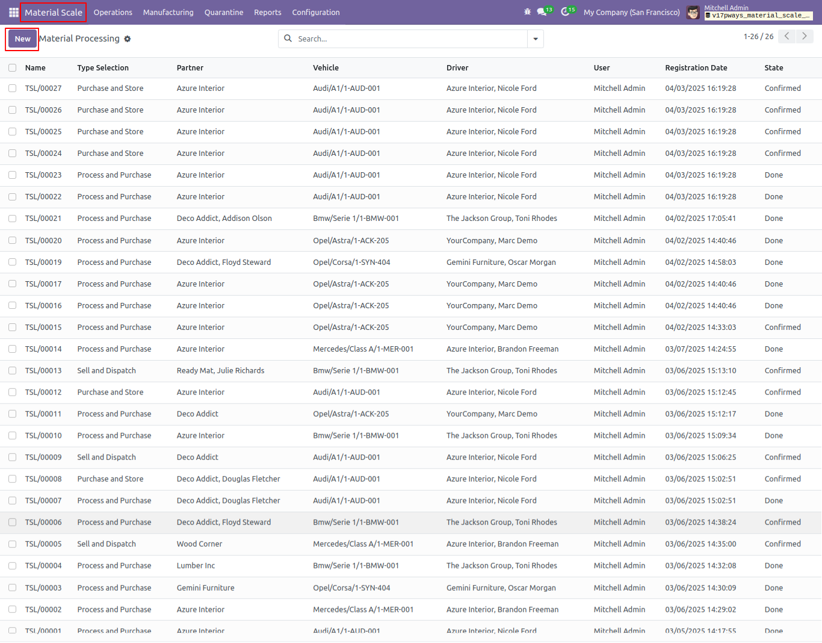Open the Quarantine menu
The width and height of the screenshot is (822, 643).
click(224, 12)
